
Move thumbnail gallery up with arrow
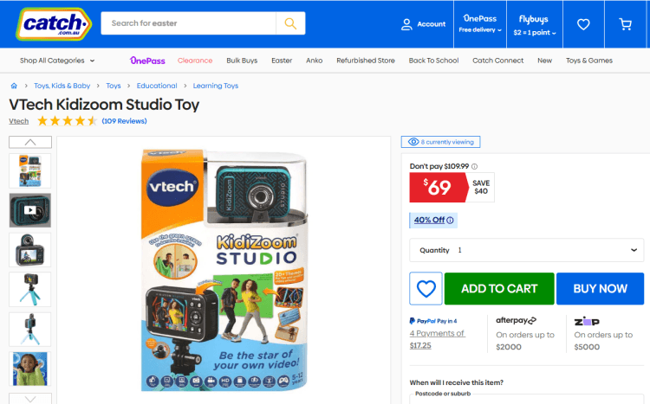(30, 142)
